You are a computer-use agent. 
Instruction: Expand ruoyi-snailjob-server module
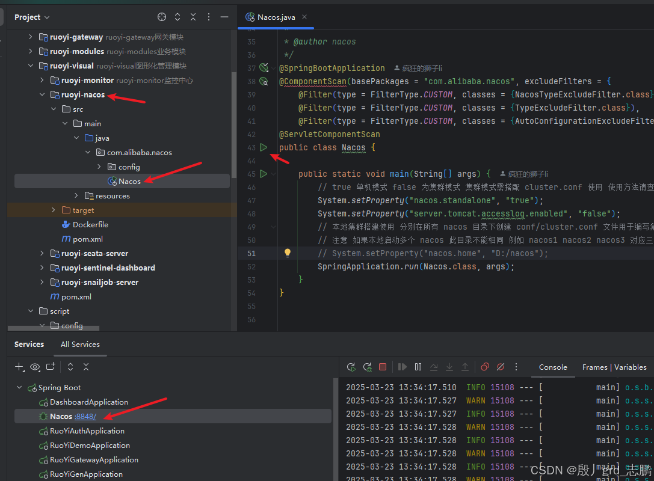click(42, 282)
